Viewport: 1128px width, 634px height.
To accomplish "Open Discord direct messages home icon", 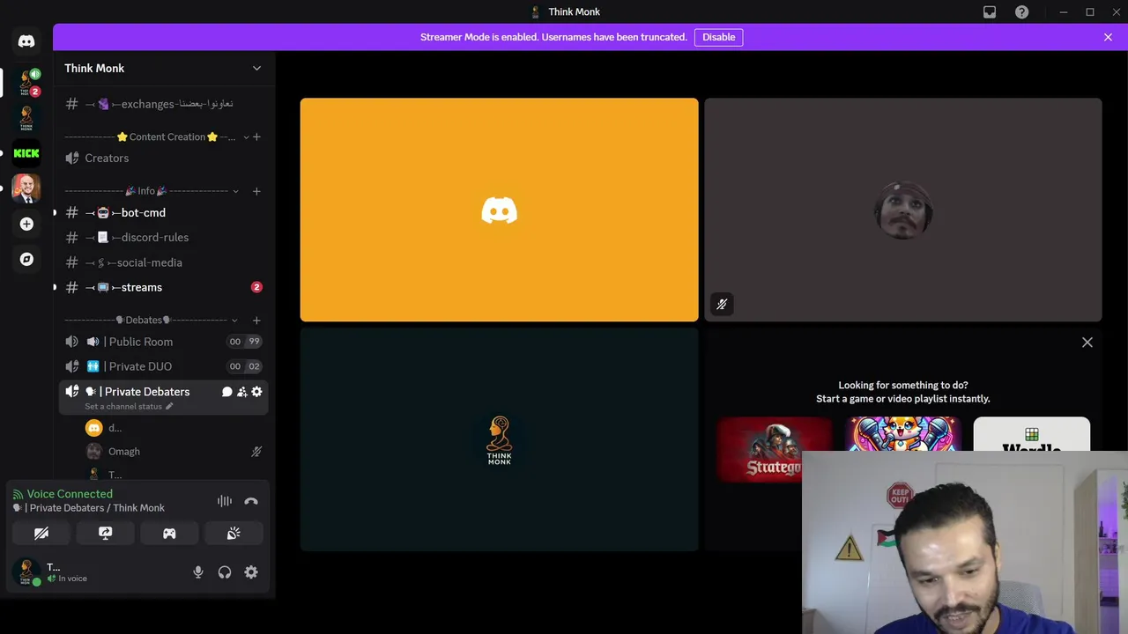I will tap(26, 41).
